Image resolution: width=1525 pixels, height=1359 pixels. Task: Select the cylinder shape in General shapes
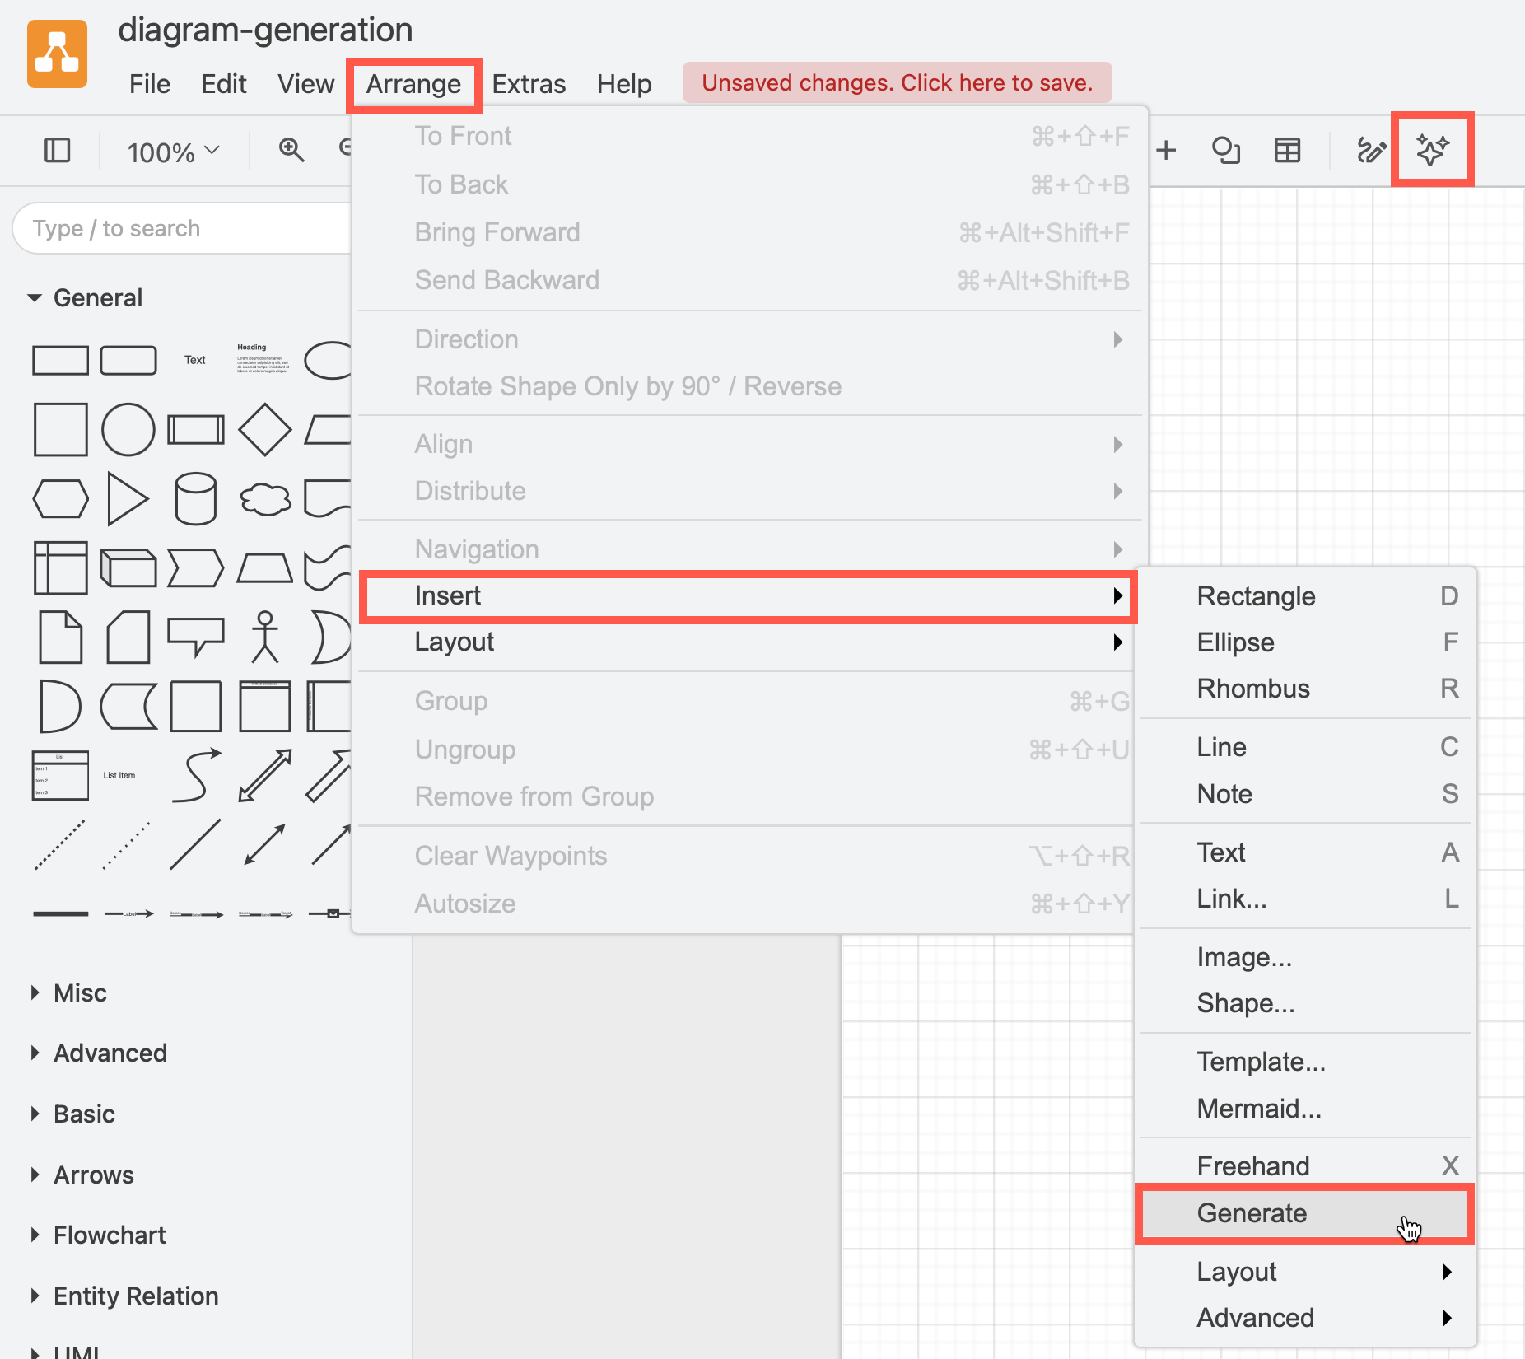click(195, 498)
